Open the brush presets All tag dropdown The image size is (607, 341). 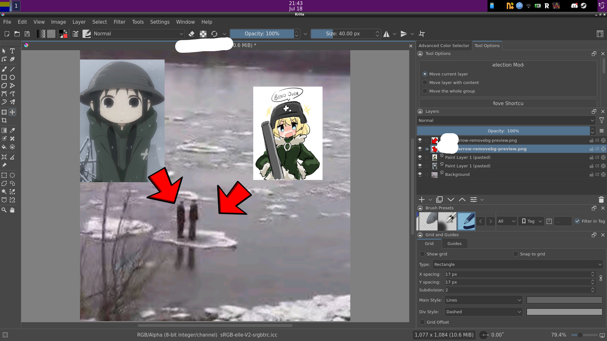pyautogui.click(x=507, y=221)
